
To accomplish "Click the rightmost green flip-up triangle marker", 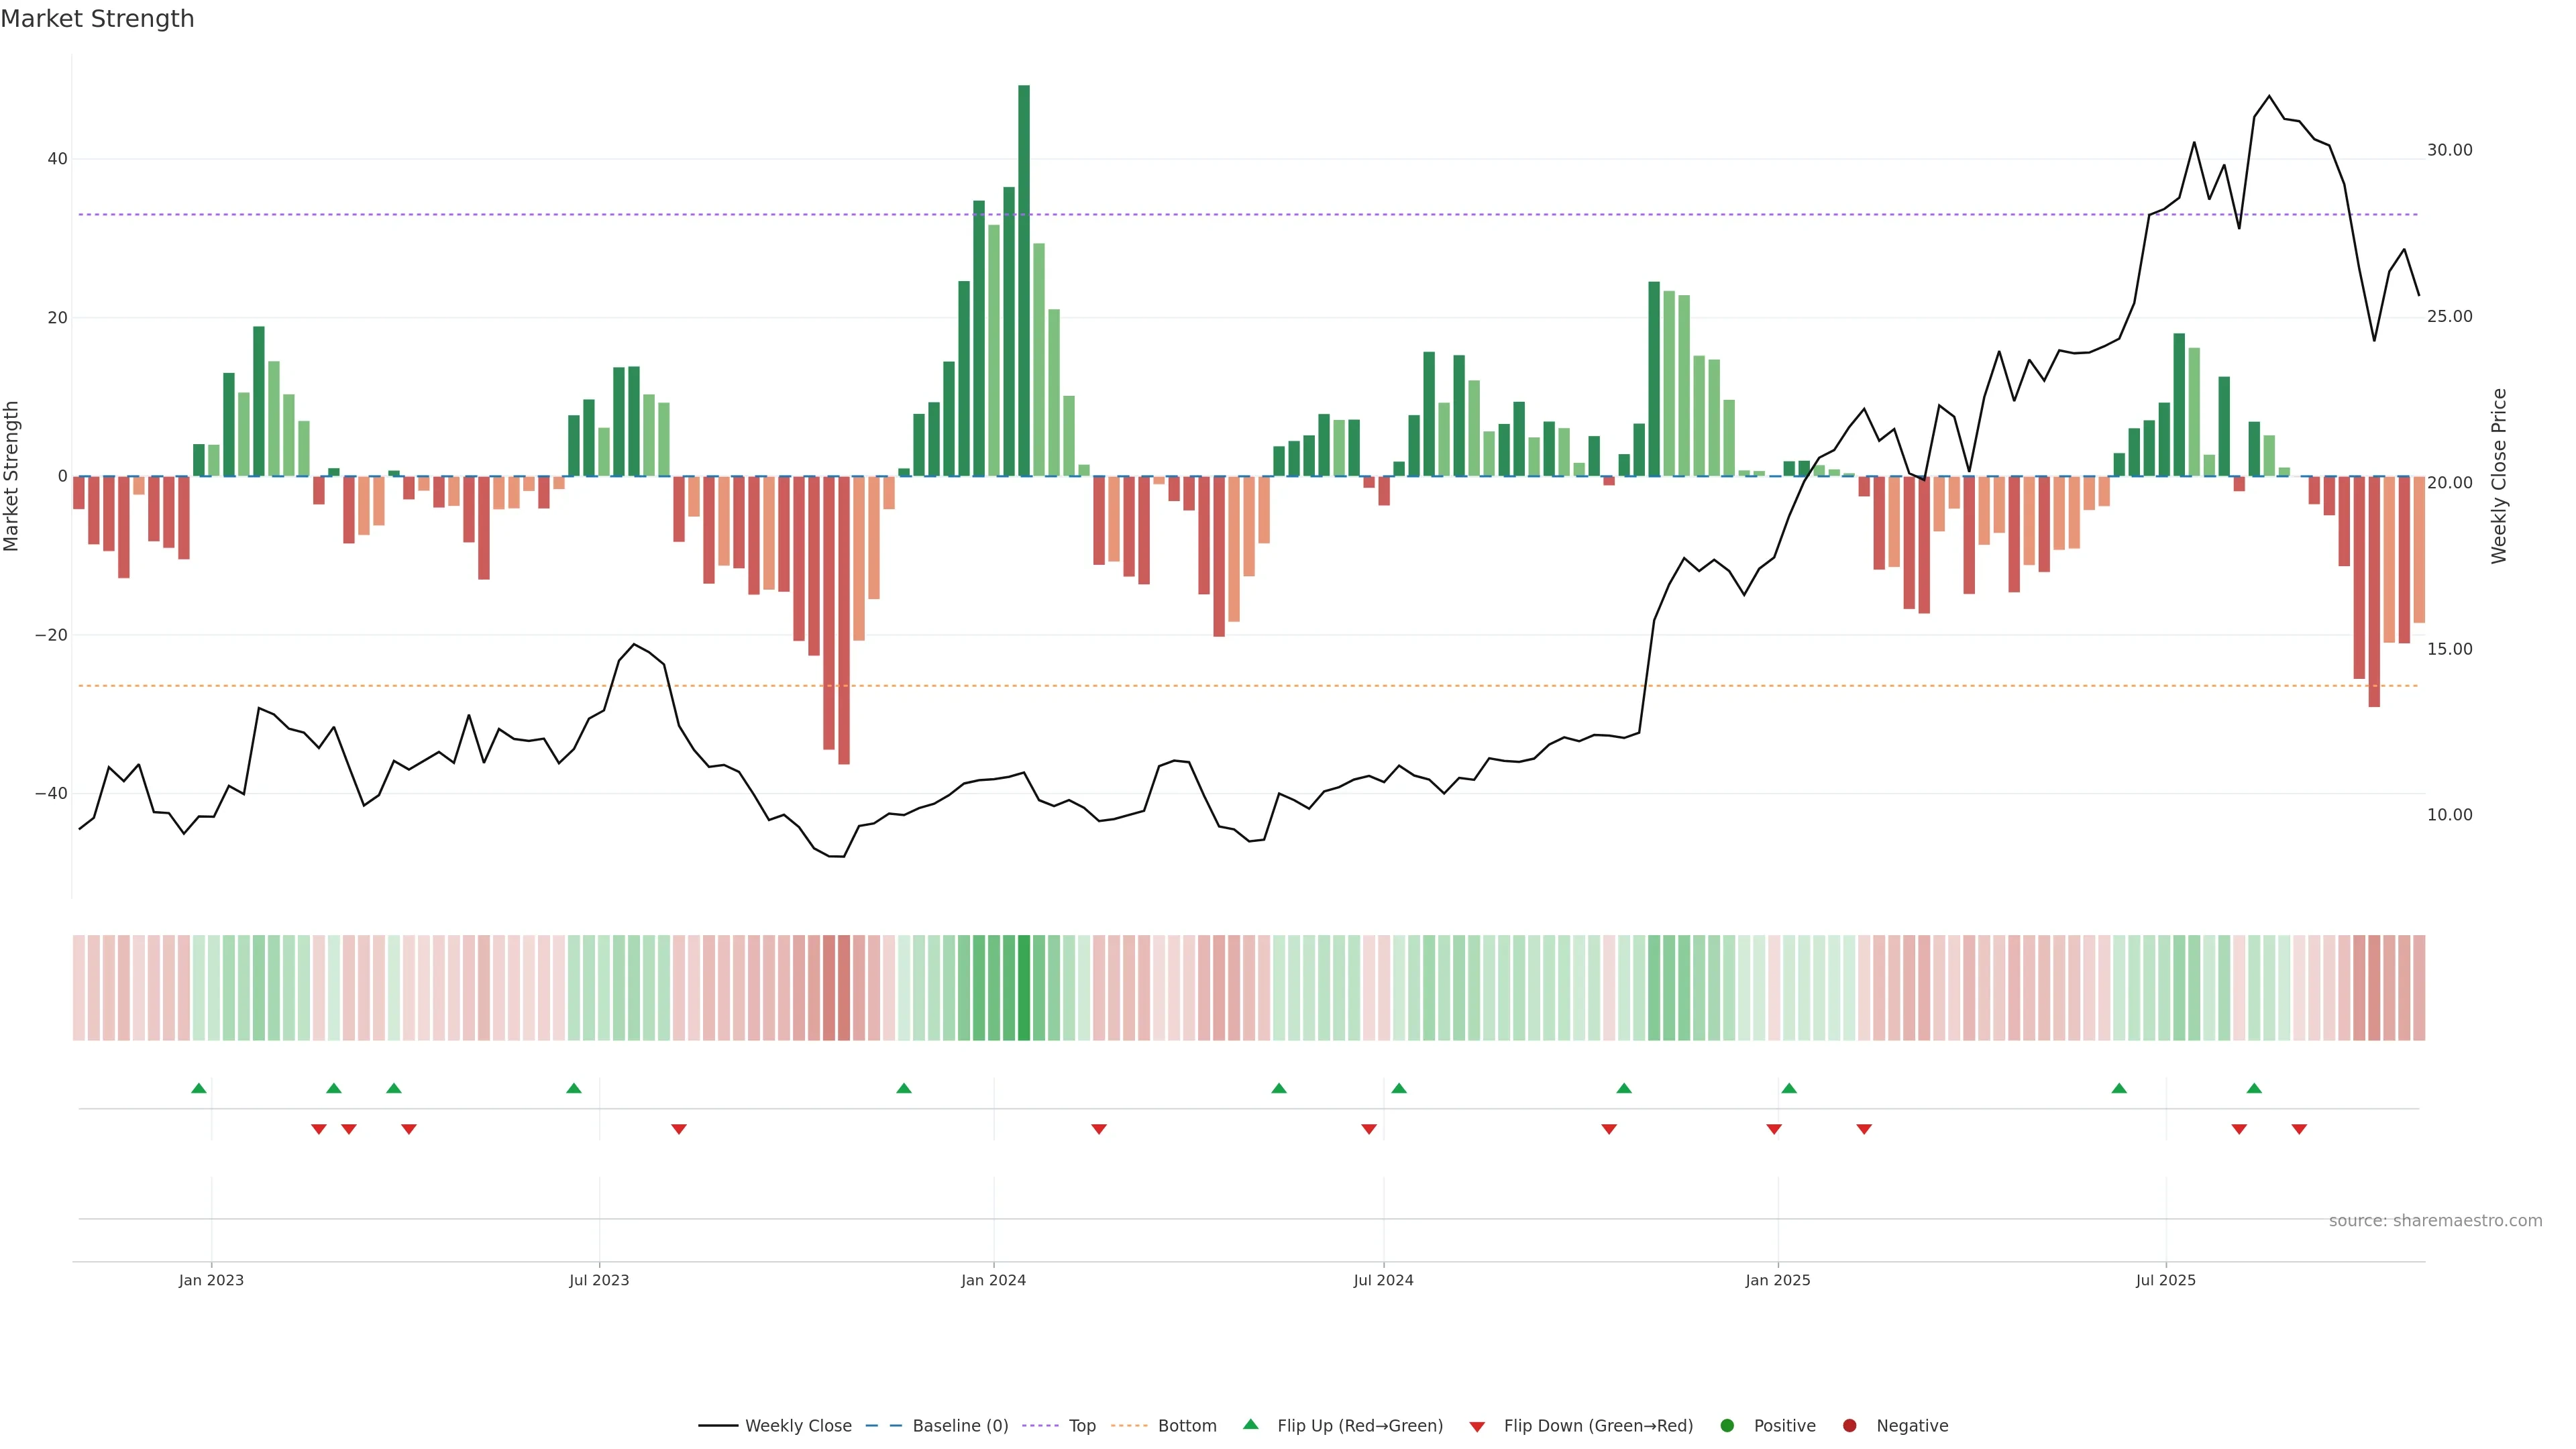I will [x=2254, y=1088].
